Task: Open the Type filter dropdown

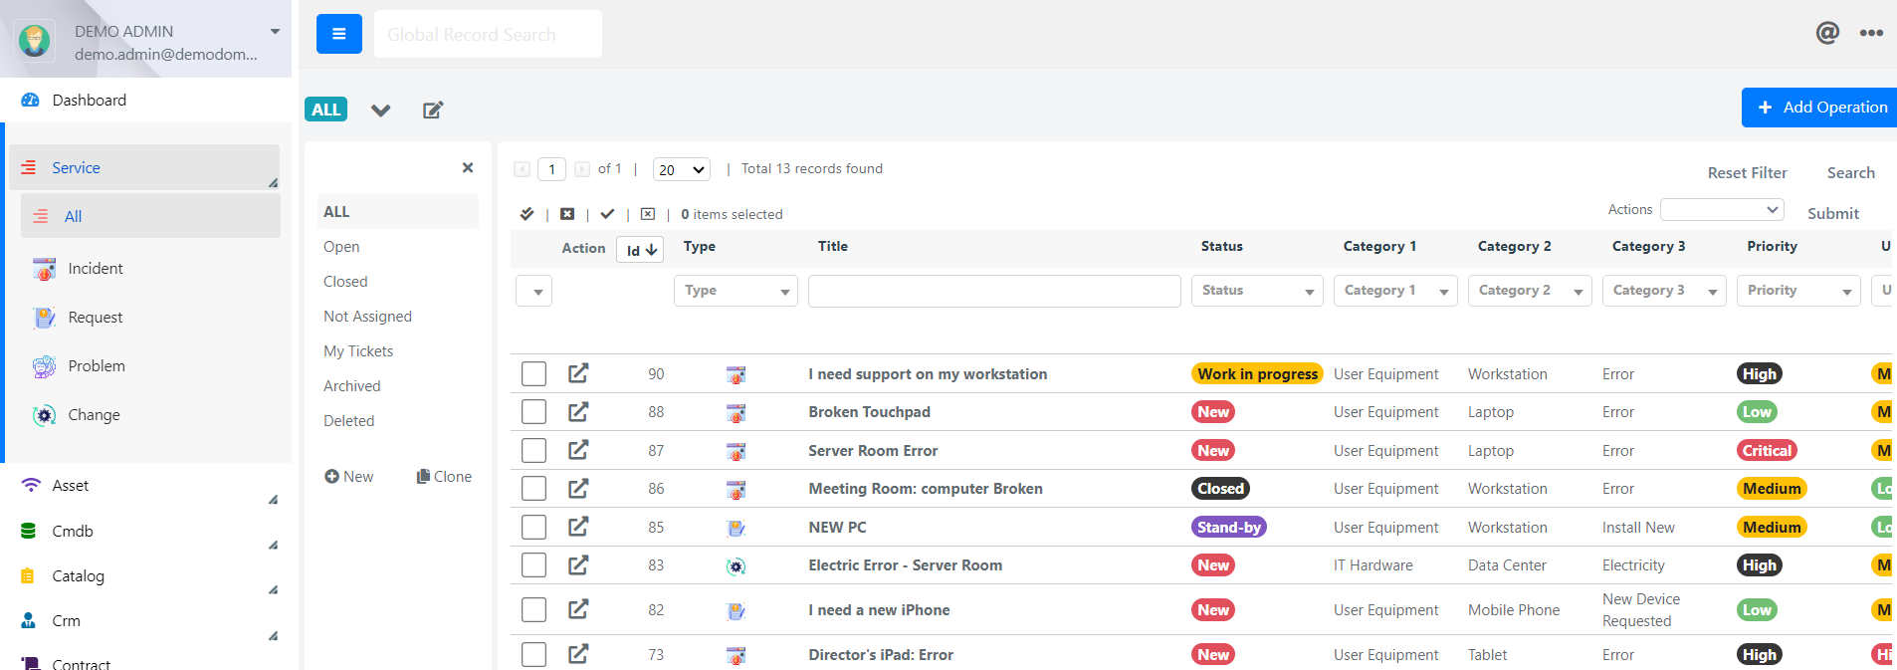Action: (736, 291)
